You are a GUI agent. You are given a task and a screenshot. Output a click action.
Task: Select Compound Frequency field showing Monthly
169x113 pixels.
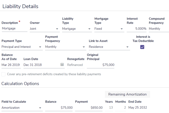point(159,29)
